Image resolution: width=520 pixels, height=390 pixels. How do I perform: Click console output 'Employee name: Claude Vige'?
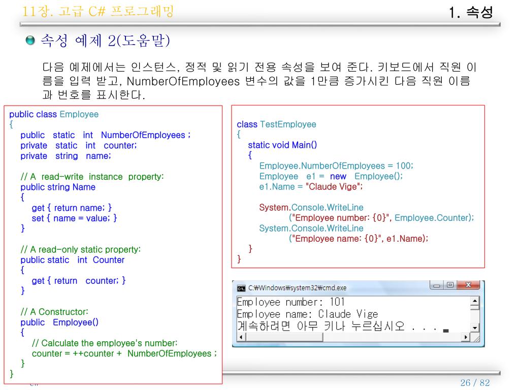pos(307,314)
